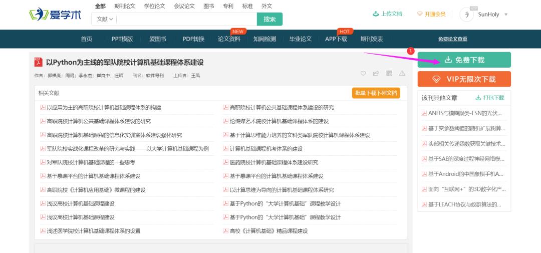Open 毕业论文 in the navigation bar
Screen dimensions: 541x253
pos(301,39)
